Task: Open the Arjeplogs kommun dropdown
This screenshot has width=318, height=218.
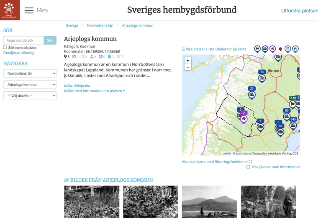Action: [x=30, y=85]
